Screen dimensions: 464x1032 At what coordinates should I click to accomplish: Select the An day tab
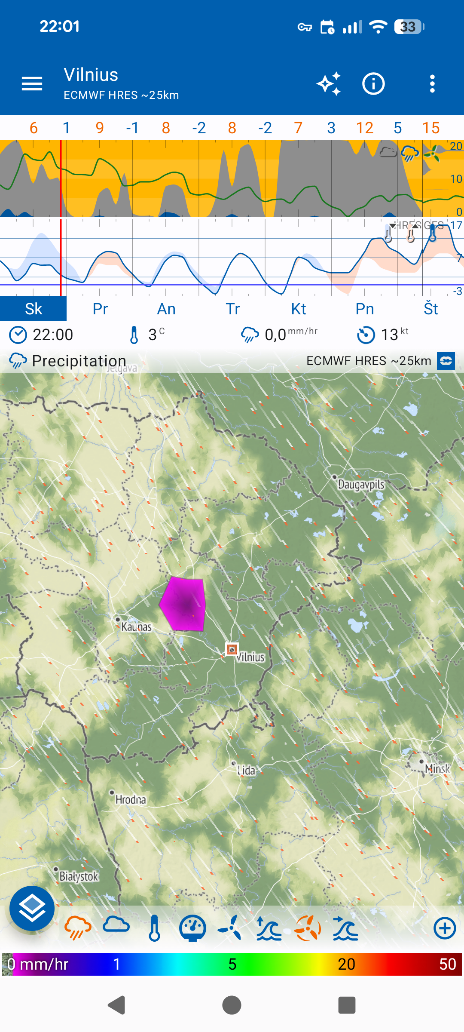(x=166, y=309)
